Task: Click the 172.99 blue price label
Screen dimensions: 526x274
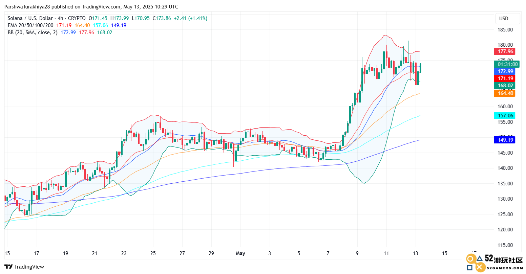Action: [x=504, y=71]
